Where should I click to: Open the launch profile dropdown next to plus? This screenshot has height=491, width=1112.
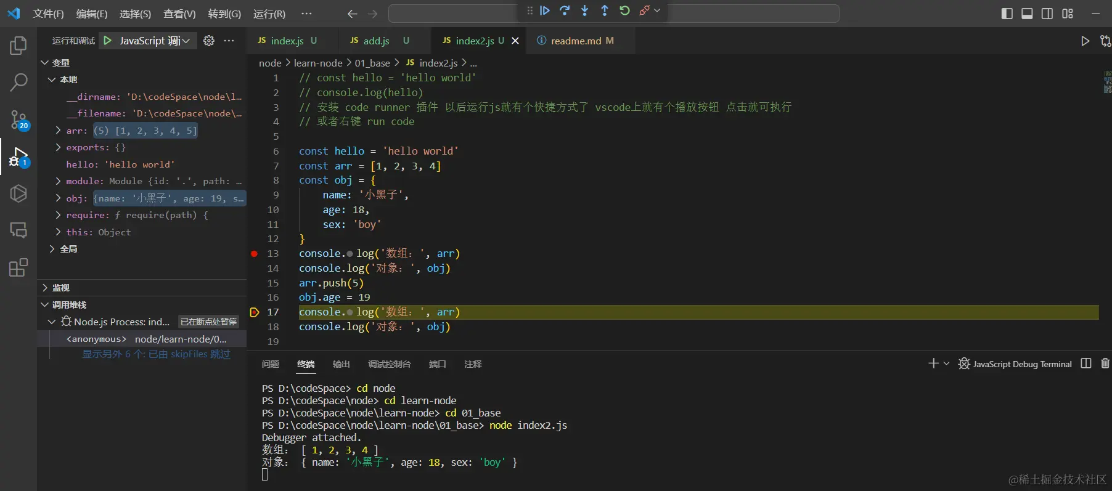946,363
